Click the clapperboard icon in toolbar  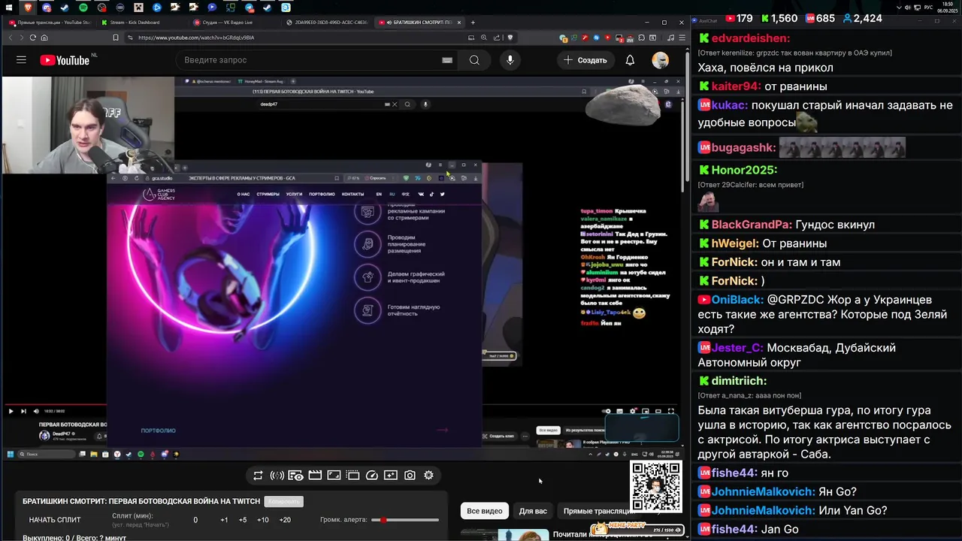click(315, 476)
